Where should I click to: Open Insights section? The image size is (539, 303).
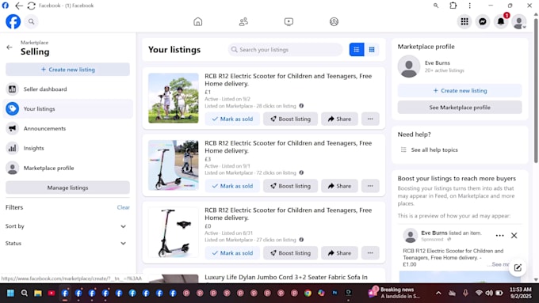pos(67,148)
